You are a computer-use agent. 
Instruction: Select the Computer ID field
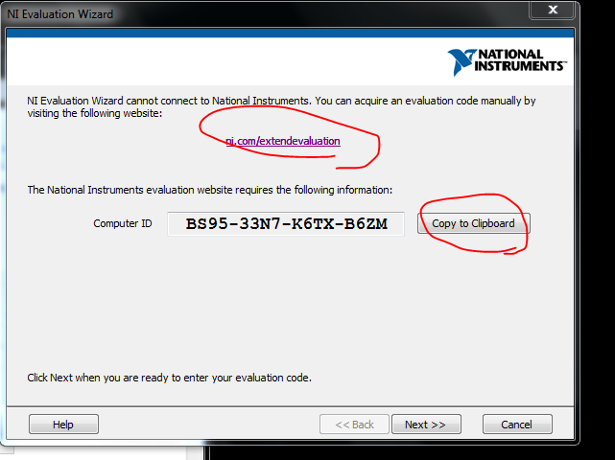coord(286,224)
